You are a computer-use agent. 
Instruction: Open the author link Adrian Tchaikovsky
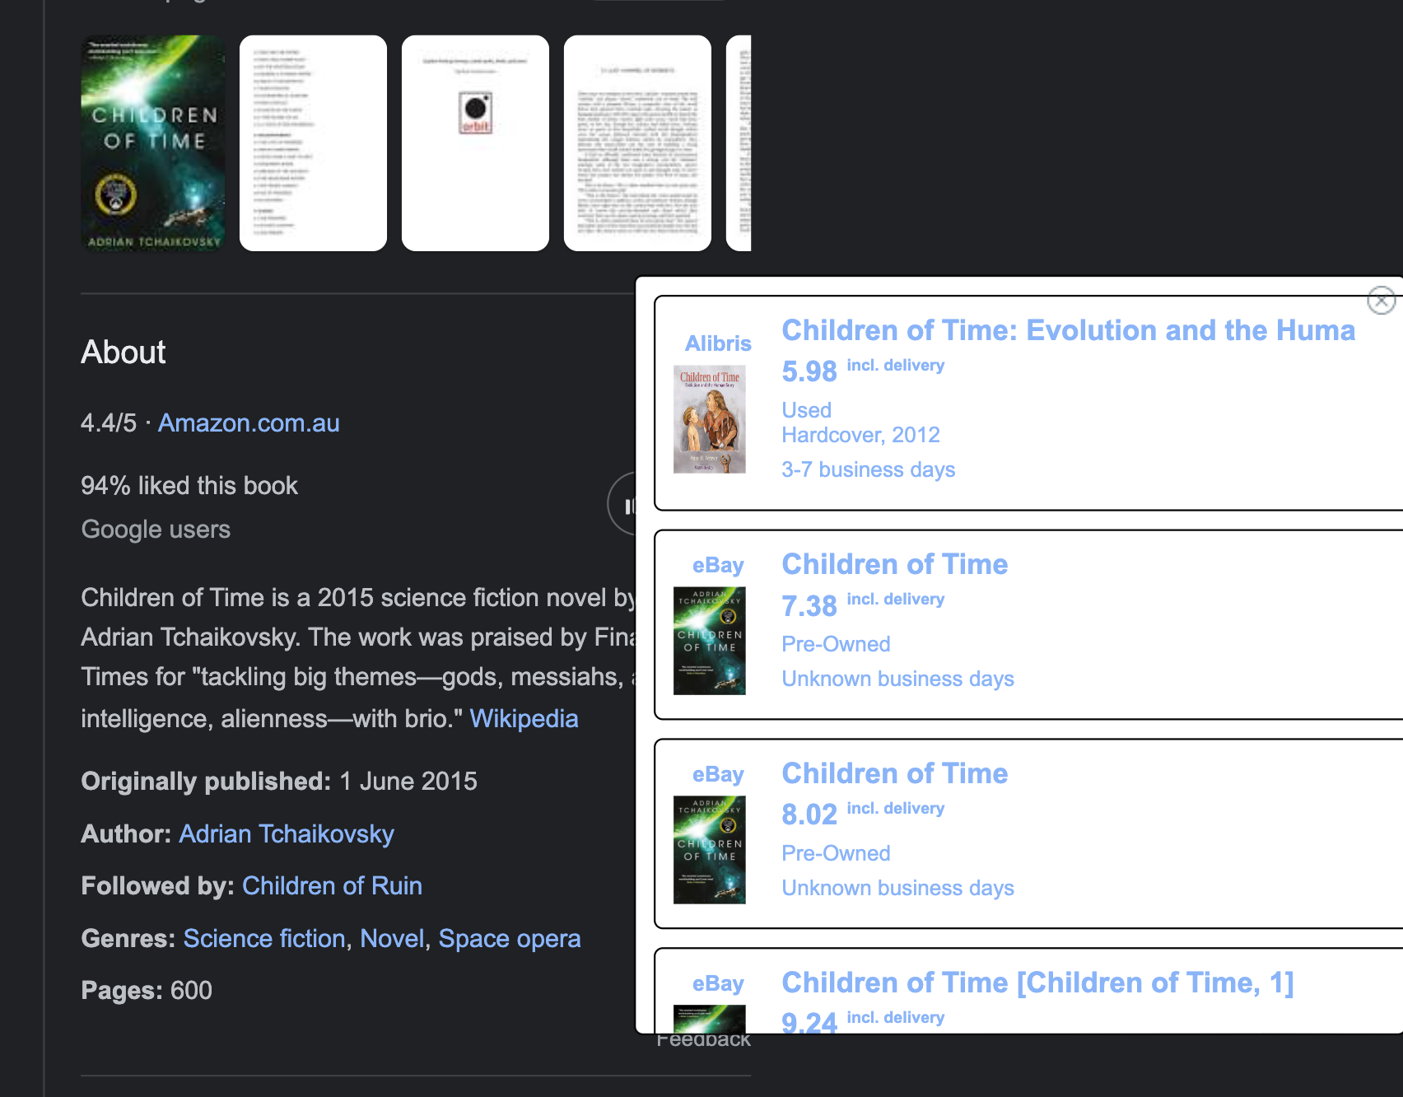[x=287, y=833]
